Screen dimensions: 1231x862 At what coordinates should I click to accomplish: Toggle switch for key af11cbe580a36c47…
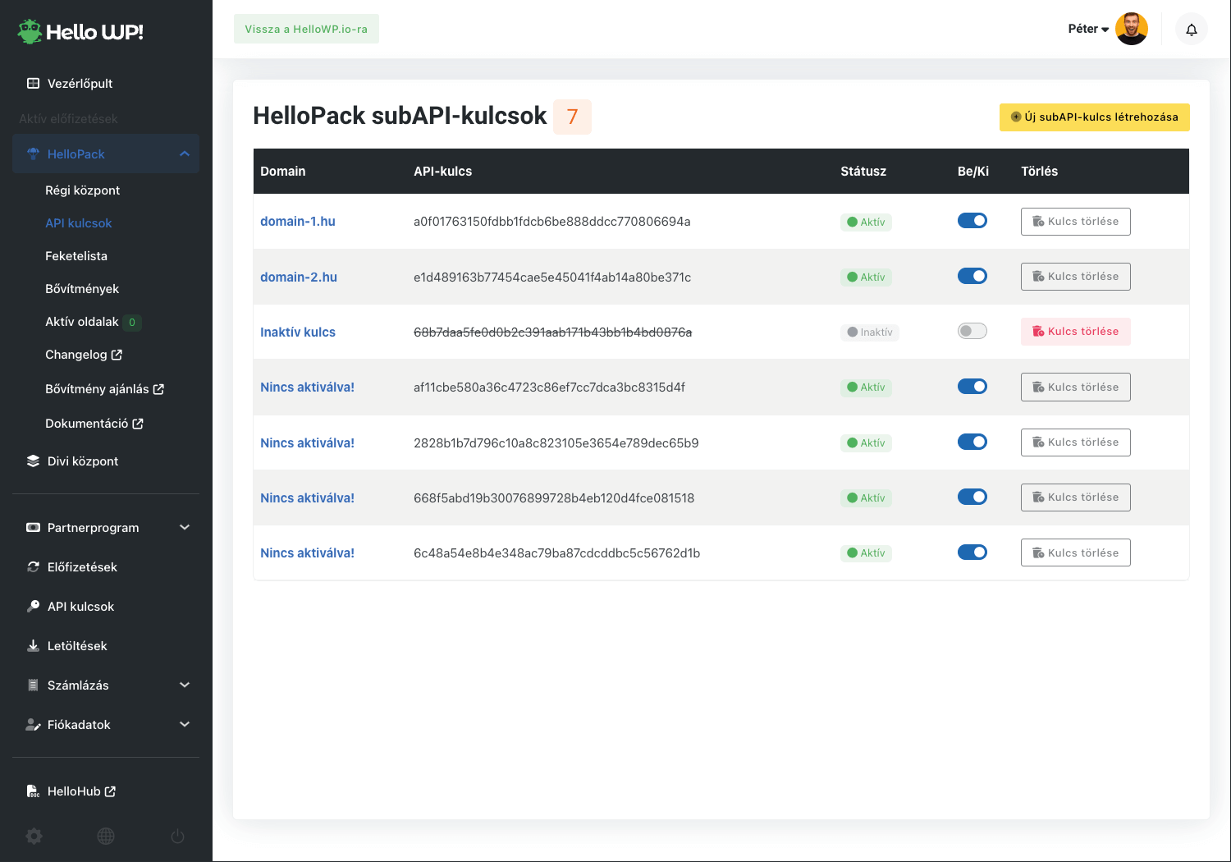972,386
